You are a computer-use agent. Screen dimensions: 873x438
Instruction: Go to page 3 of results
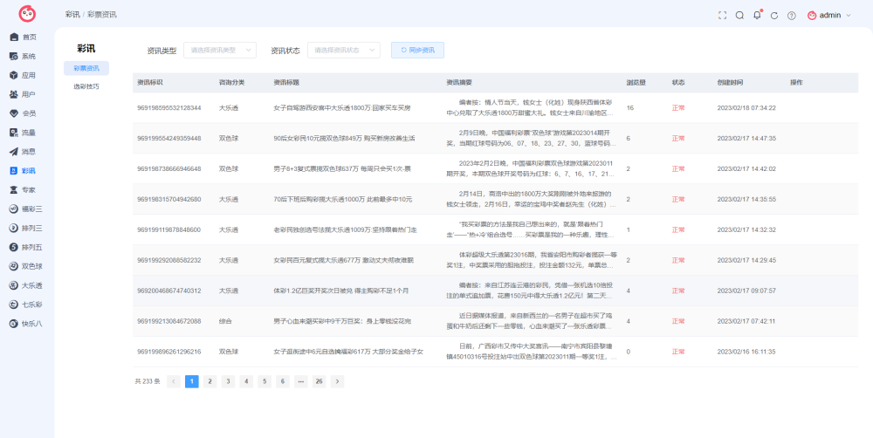[x=228, y=381]
